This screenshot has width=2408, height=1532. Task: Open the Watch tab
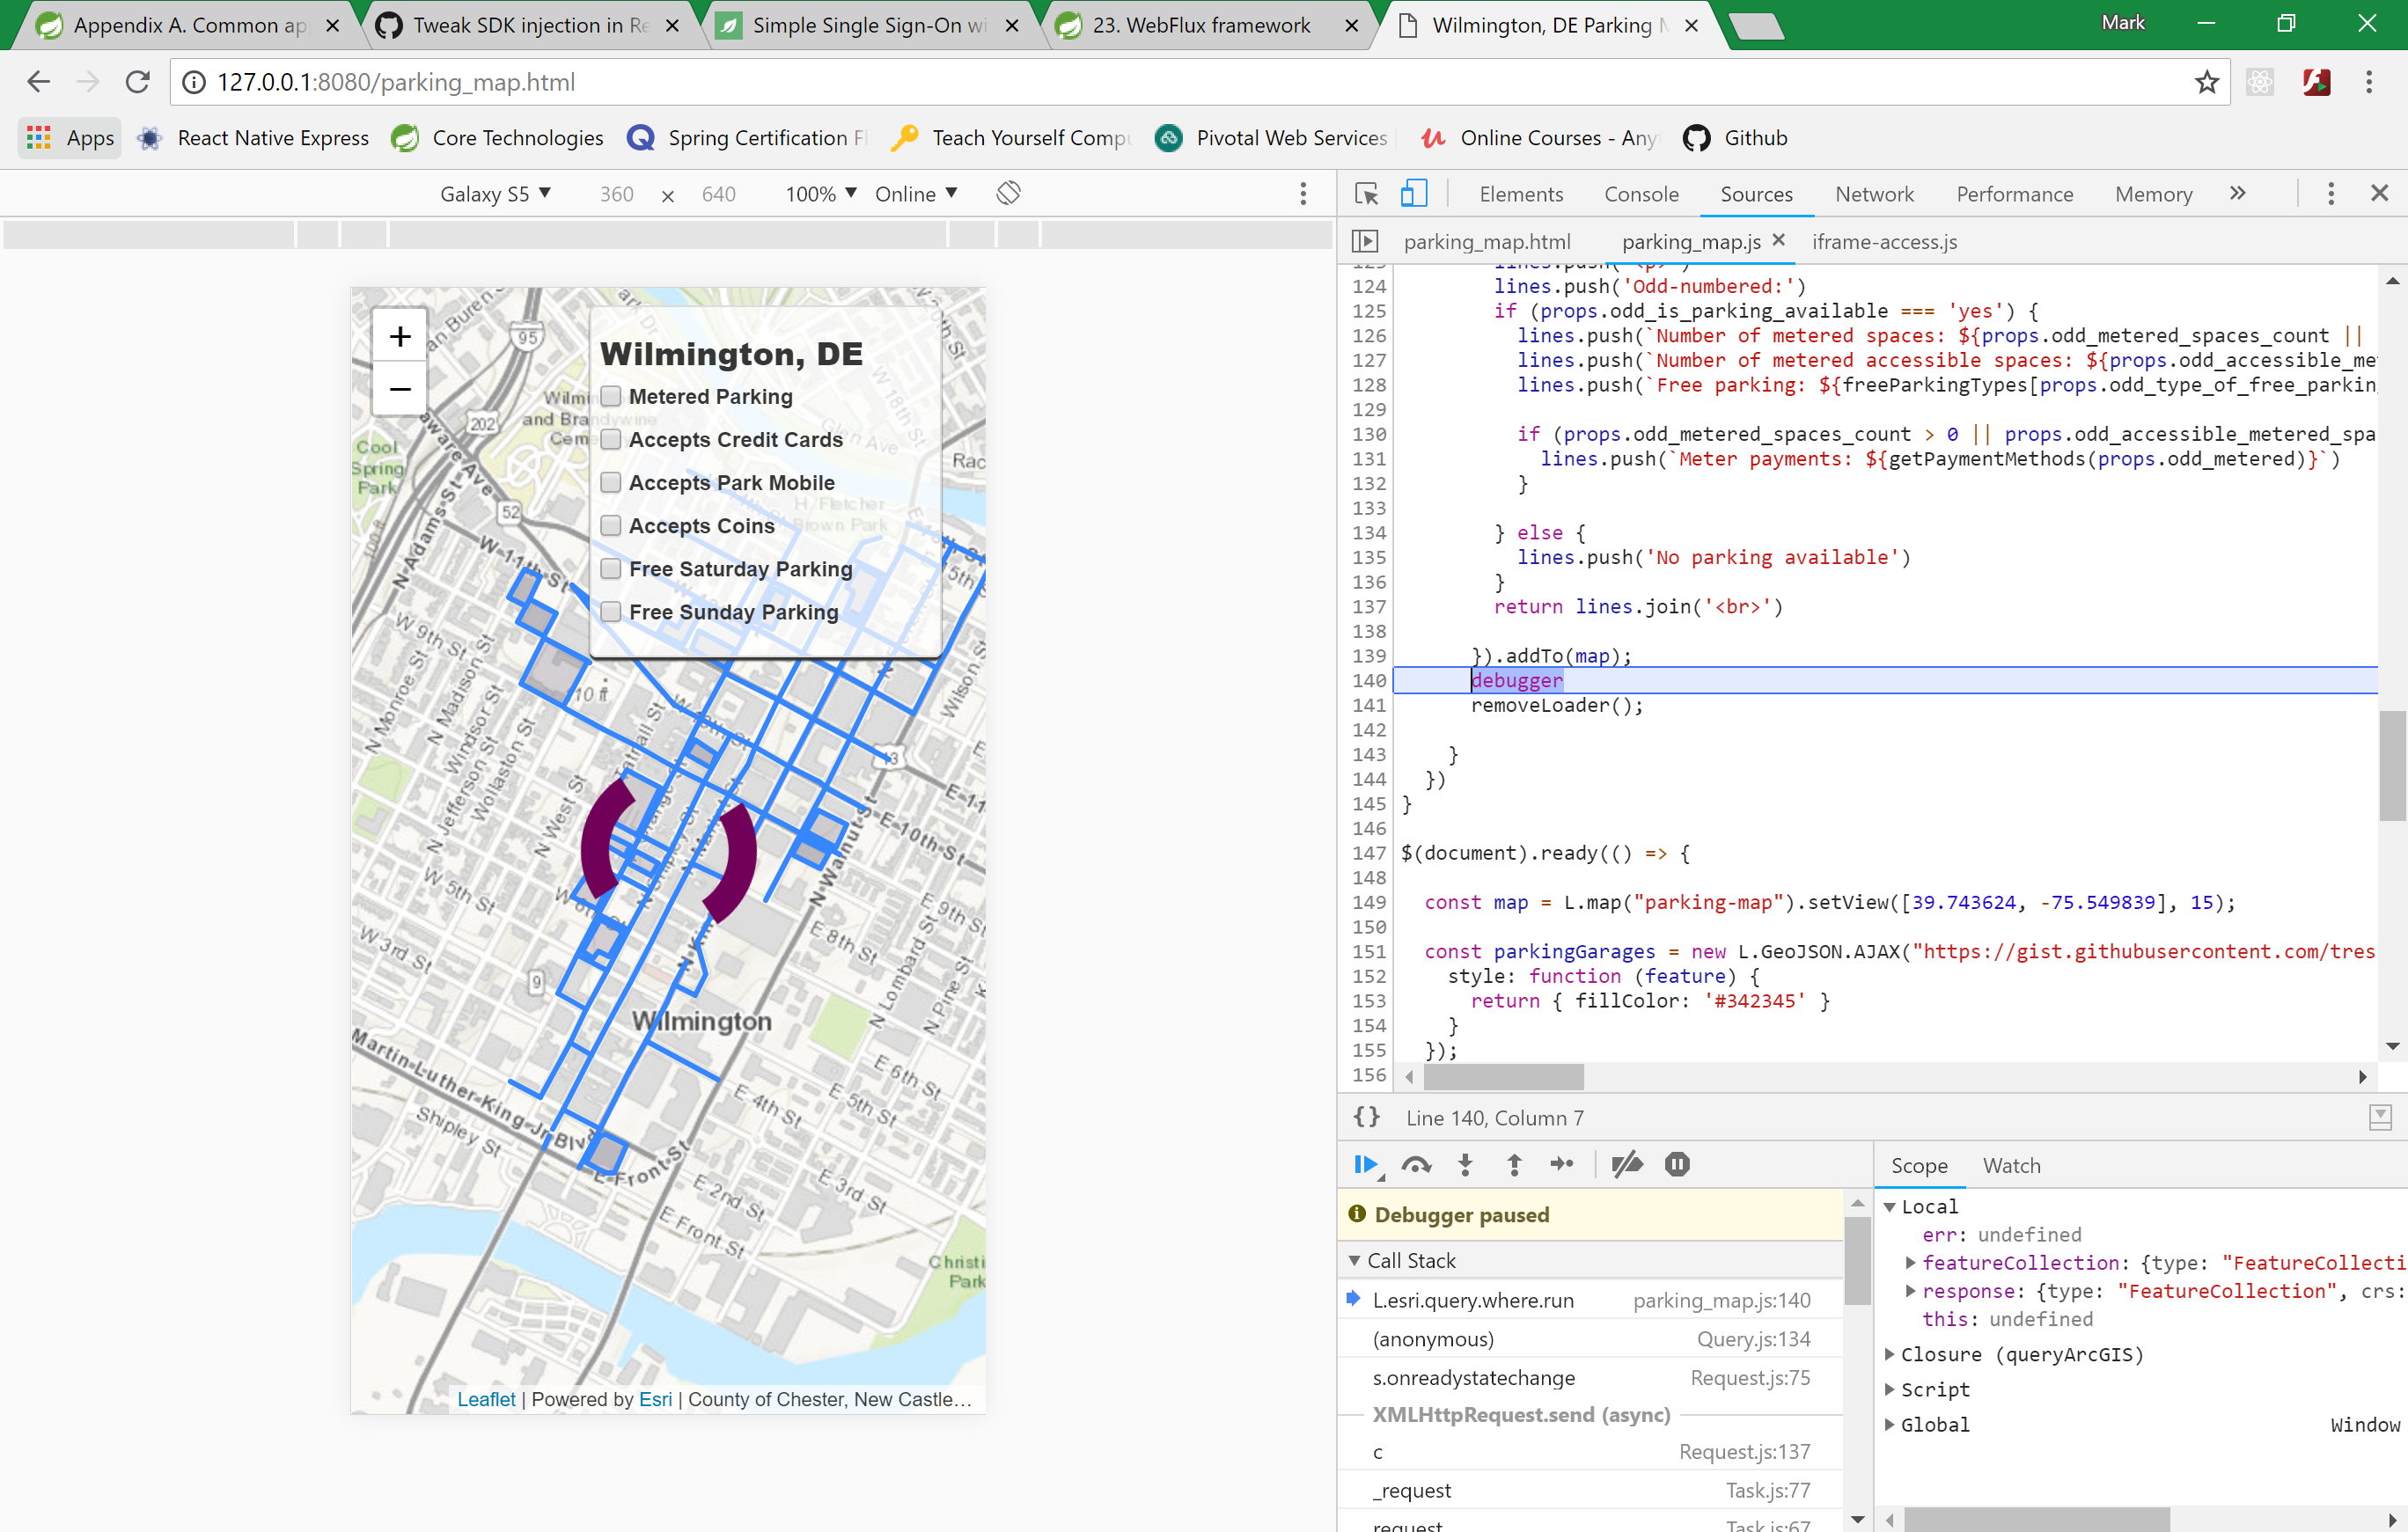click(2011, 1165)
